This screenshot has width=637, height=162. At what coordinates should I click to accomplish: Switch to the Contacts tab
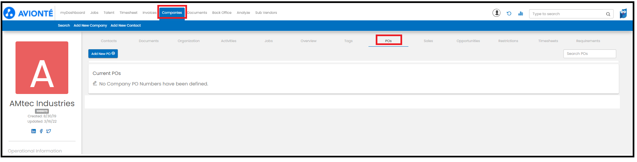pos(109,41)
